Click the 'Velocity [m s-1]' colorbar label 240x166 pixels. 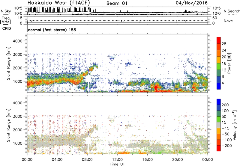pos(235,125)
